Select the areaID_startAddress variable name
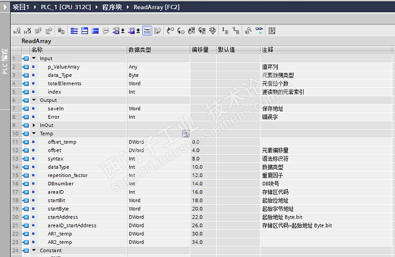This screenshot has height=257, width=395. point(72,225)
